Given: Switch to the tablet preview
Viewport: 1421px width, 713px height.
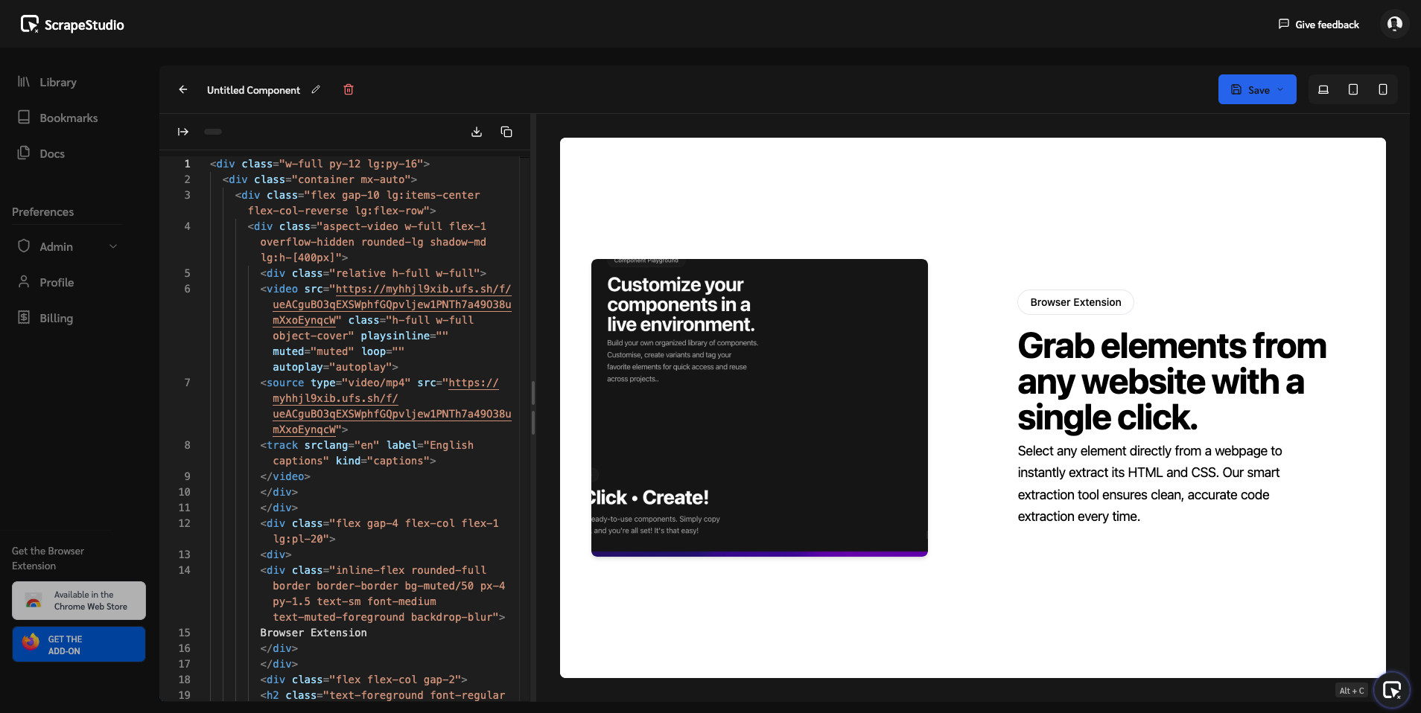Looking at the screenshot, I should click(x=1353, y=89).
